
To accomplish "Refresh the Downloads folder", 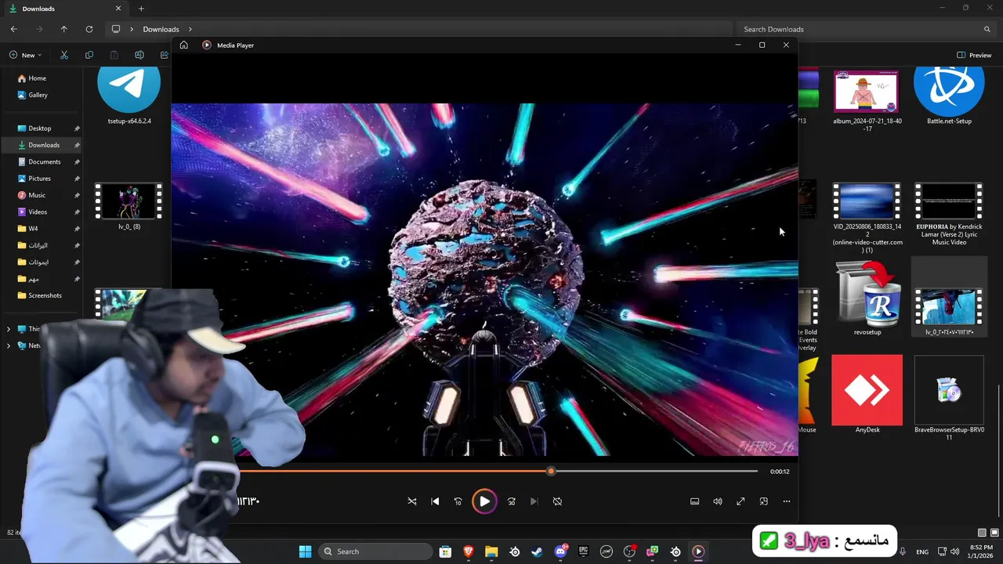I will [x=89, y=29].
